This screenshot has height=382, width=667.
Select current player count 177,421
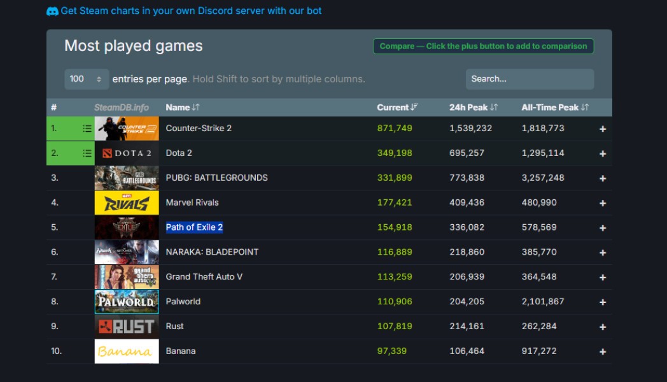tap(395, 202)
